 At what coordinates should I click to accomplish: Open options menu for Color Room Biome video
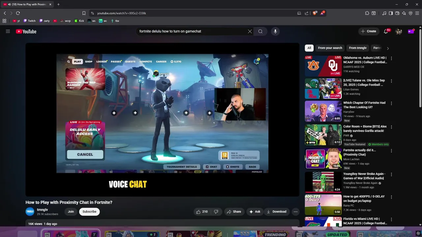click(391, 127)
